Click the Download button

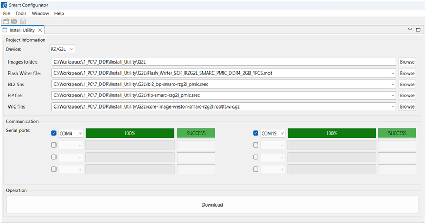(x=212, y=205)
